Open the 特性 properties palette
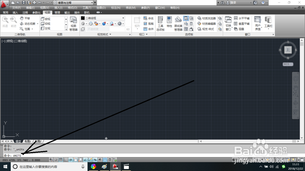This screenshot has width=305, height=171. coord(169,22)
